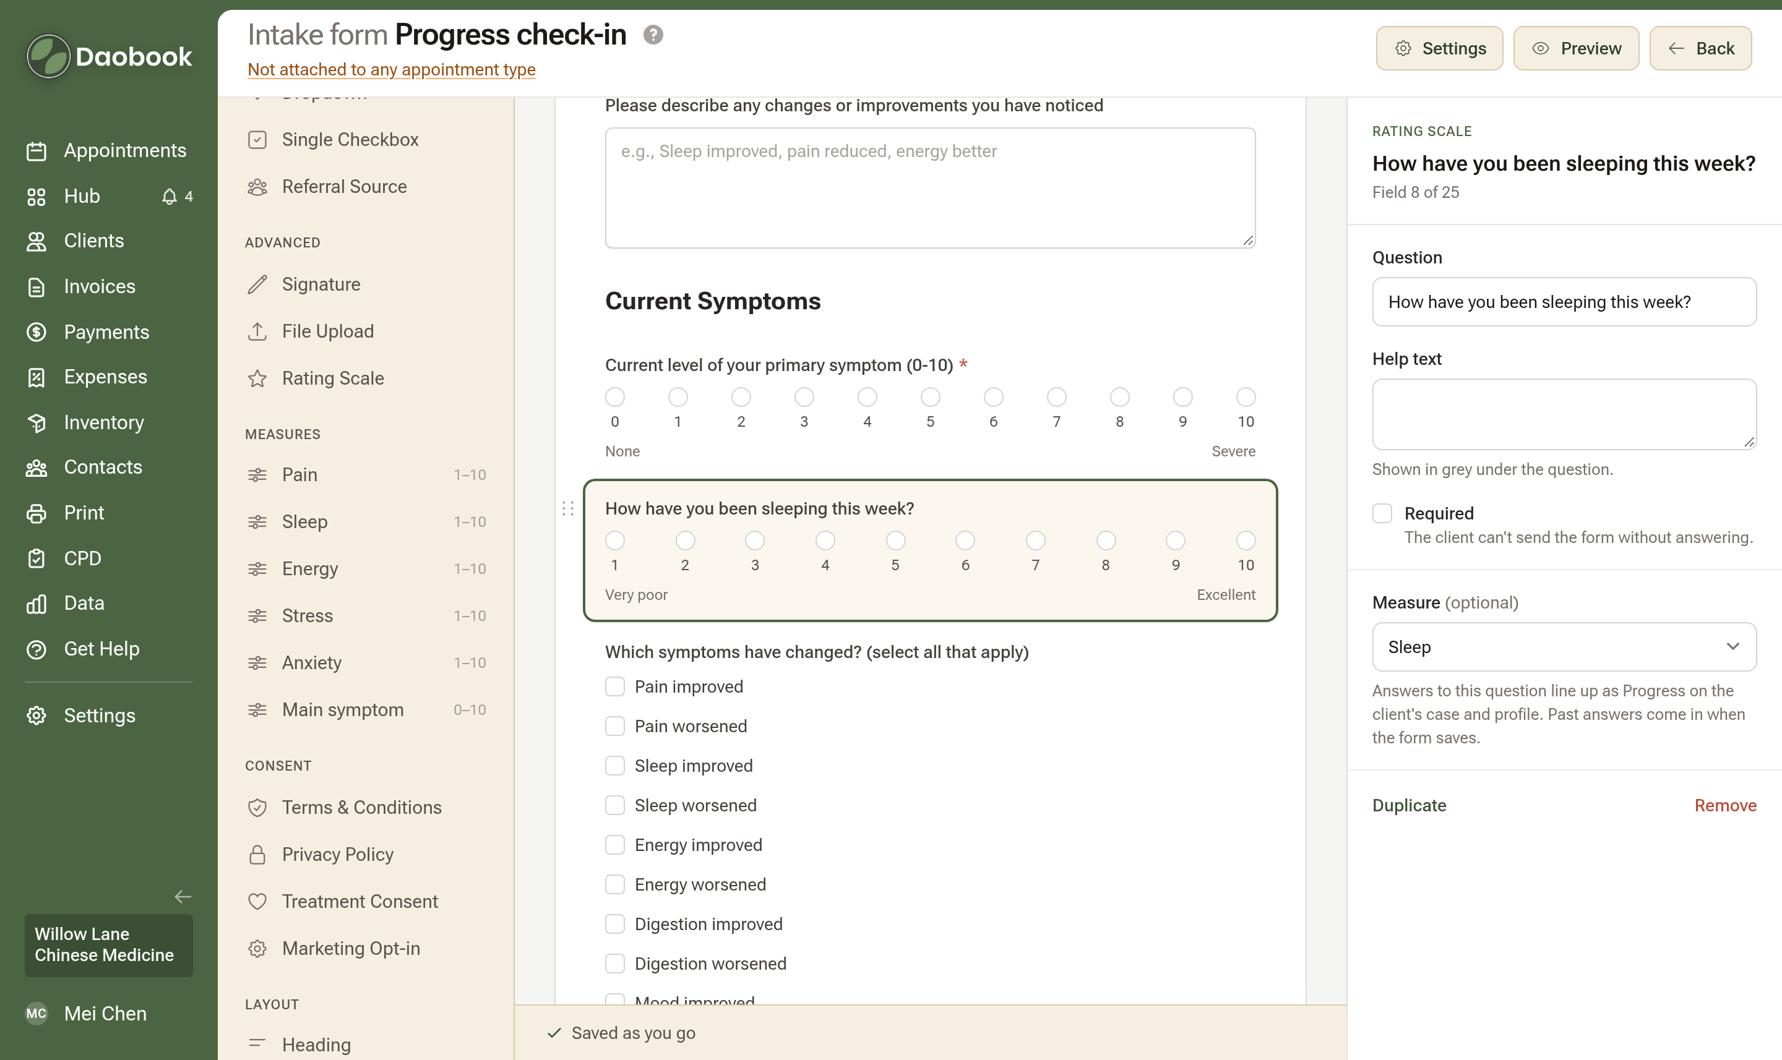Click the drag handle beside the sleeping question
1782x1060 pixels.
click(x=568, y=508)
